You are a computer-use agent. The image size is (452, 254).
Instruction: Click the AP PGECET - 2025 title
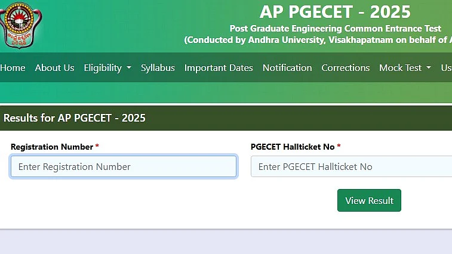(x=335, y=12)
